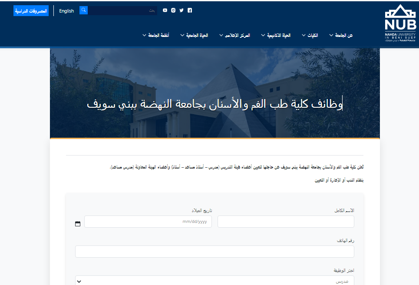Click the المصروفات الدراسية button

[x=31, y=11]
